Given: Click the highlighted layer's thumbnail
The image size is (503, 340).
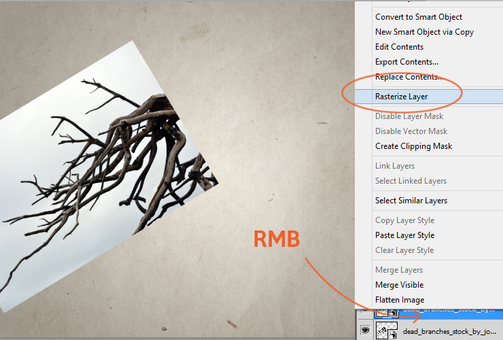Looking at the screenshot, I should (x=387, y=312).
